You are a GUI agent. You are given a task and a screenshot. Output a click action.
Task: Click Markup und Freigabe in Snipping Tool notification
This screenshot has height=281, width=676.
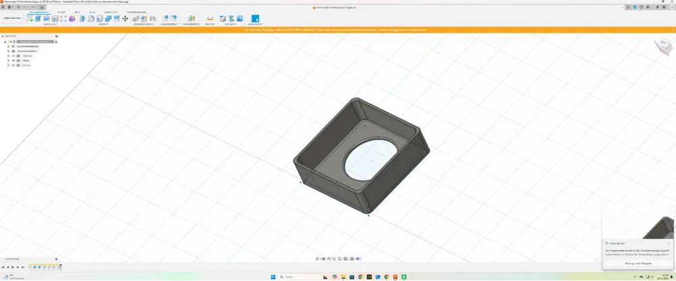tap(638, 263)
